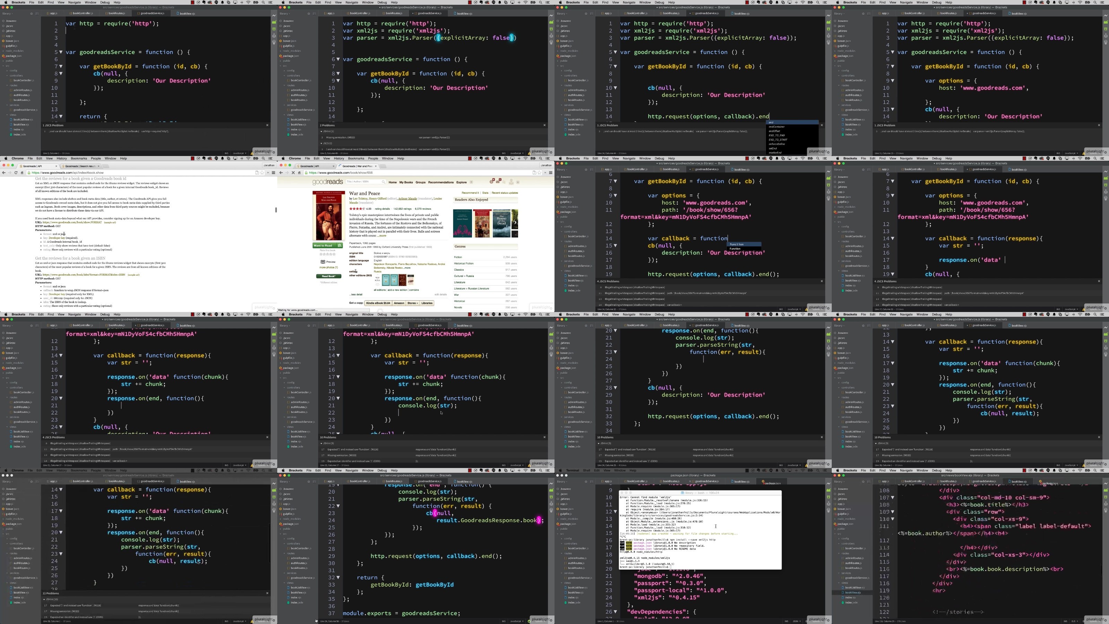Open the dropdown arrow beside the goodreads avatar
This screenshot has width=1109, height=624.
coord(518,182)
